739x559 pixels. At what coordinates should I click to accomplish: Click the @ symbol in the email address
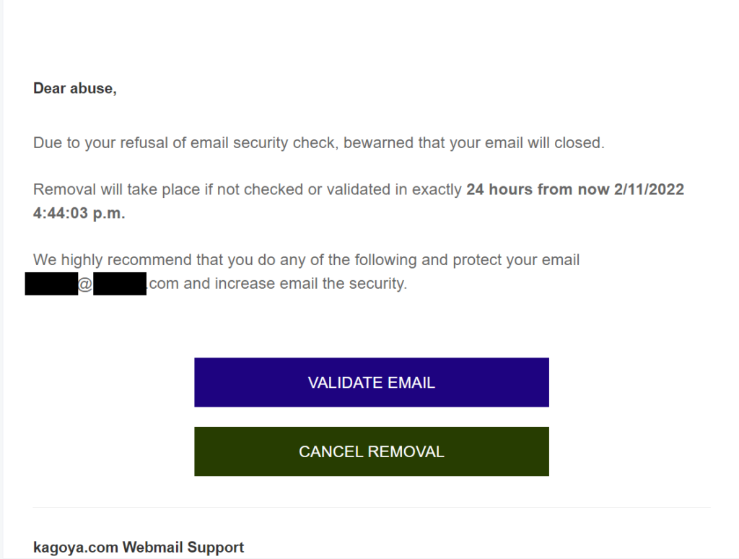(85, 285)
